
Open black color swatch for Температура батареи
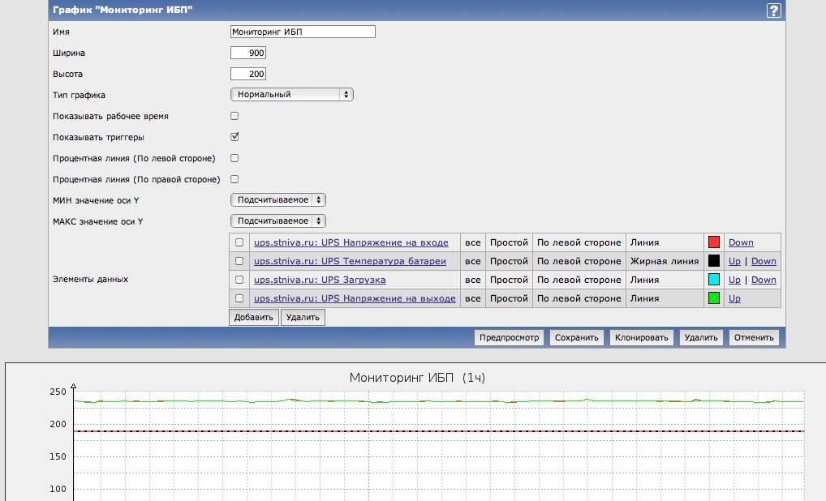[x=714, y=261]
